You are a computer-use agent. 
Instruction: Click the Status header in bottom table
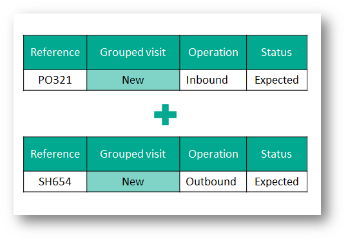coord(276,154)
